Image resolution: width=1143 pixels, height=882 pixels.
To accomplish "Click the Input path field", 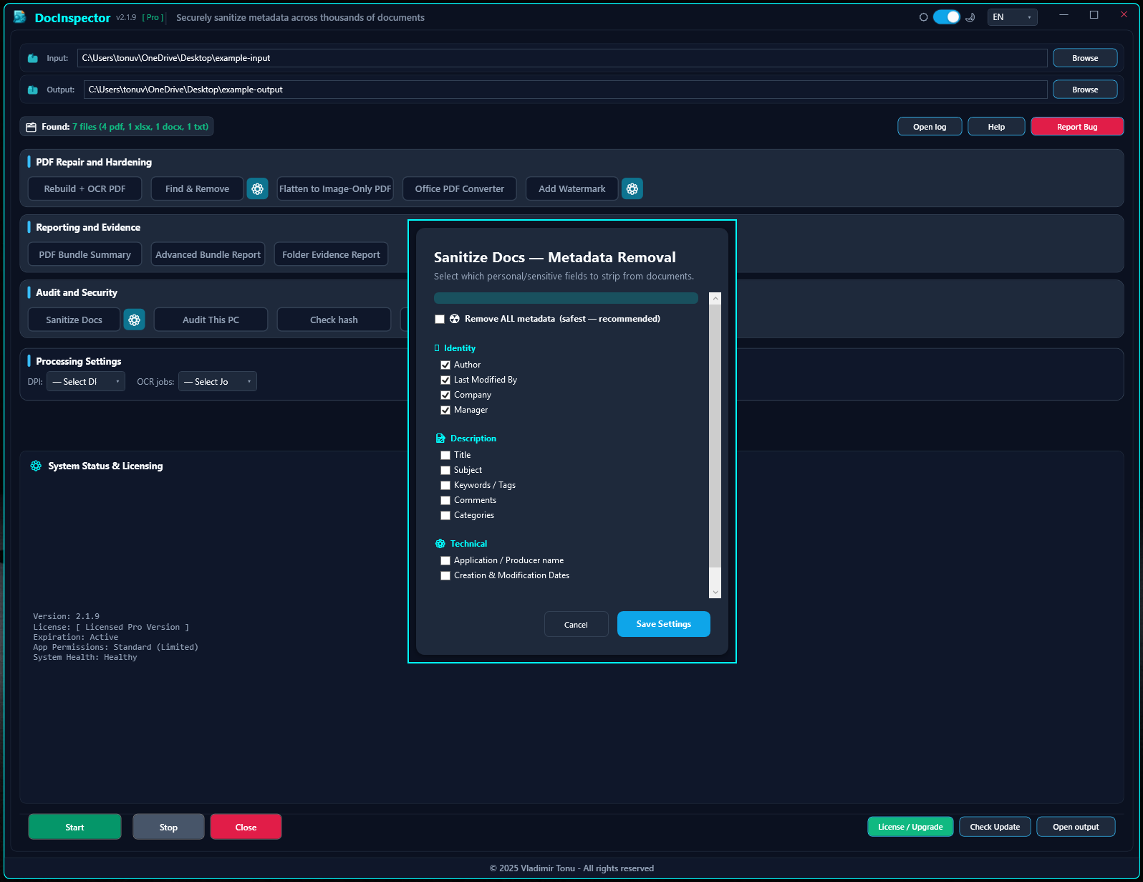I will click(562, 58).
